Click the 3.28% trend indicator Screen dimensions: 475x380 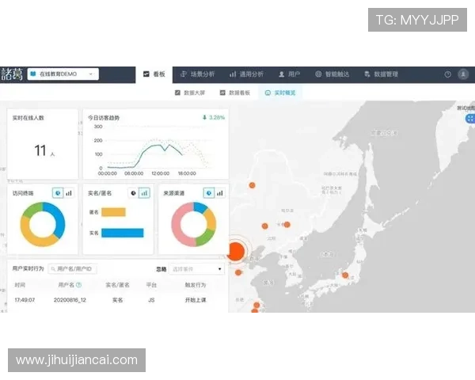[x=214, y=117]
